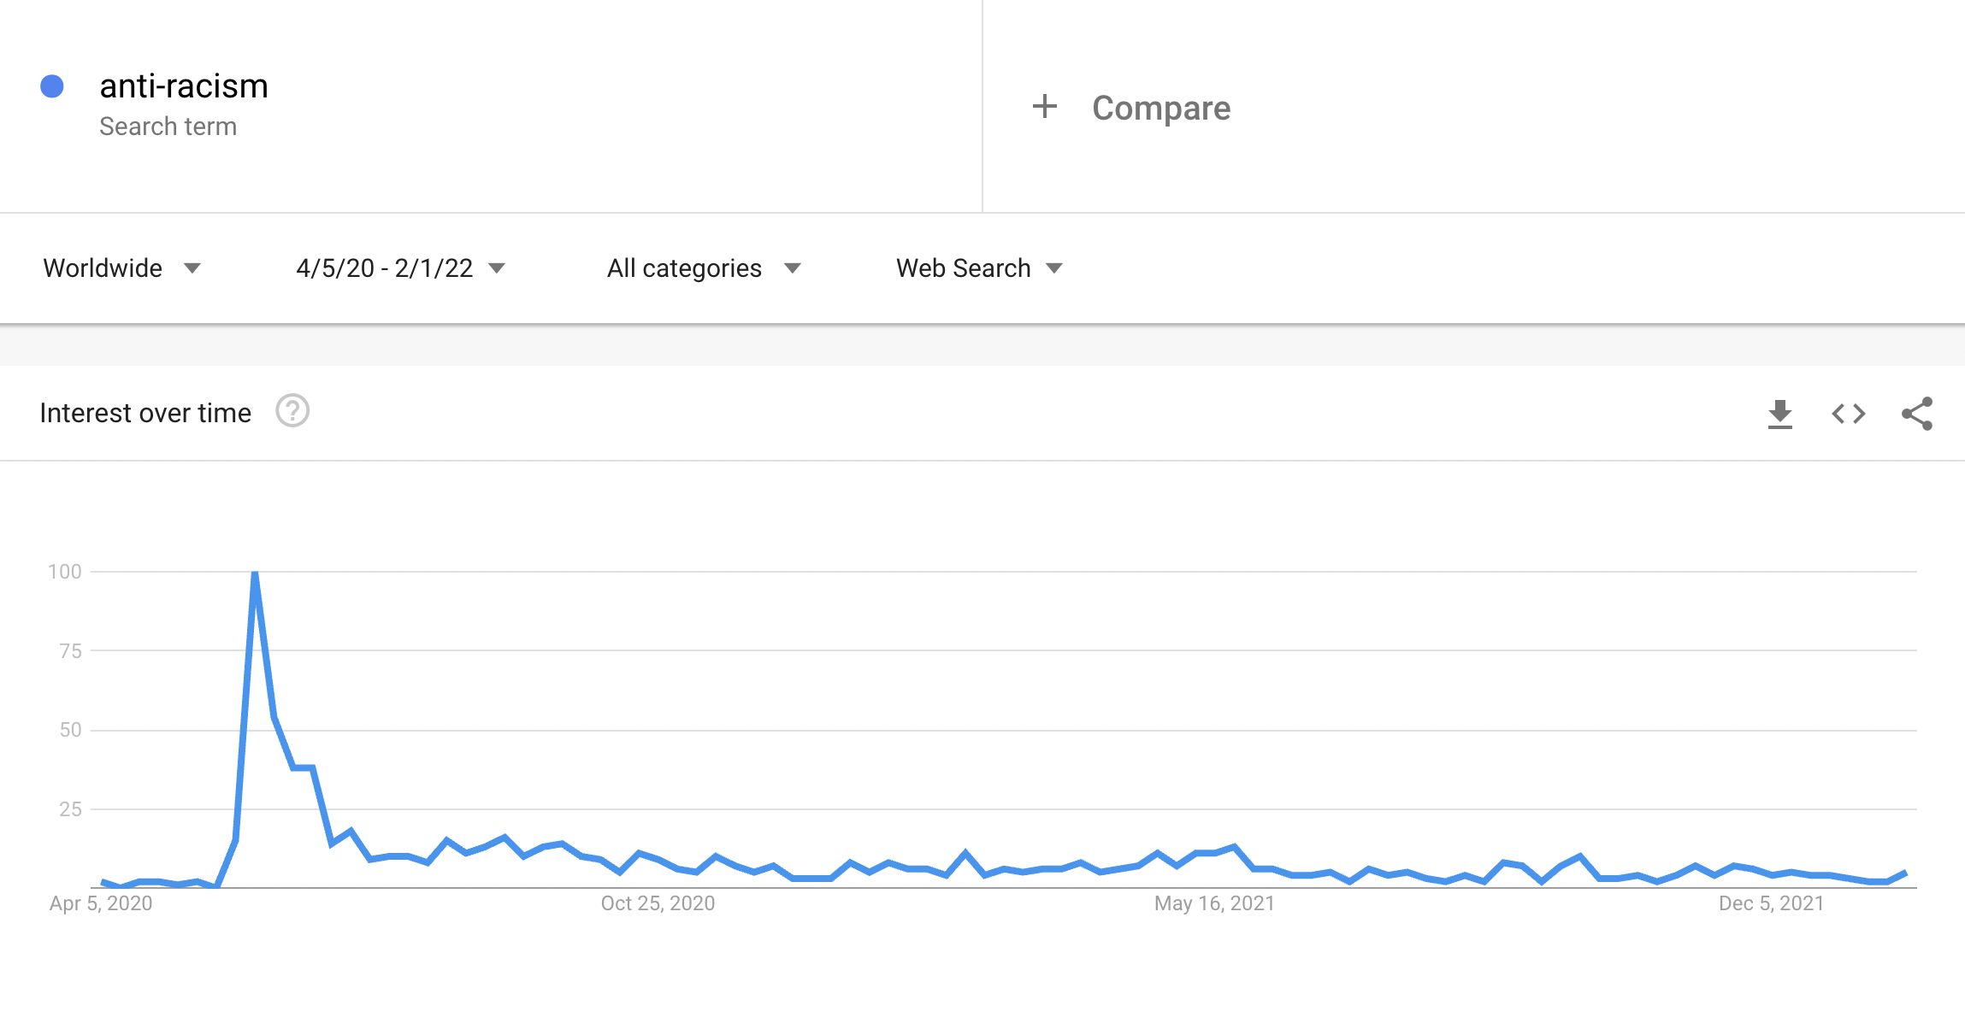Screen dimensions: 1965x1029
Task: Download the interest over time data
Action: click(1779, 415)
